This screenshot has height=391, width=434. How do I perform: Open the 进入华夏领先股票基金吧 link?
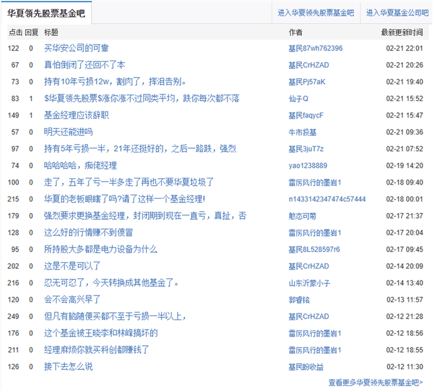tap(316, 13)
